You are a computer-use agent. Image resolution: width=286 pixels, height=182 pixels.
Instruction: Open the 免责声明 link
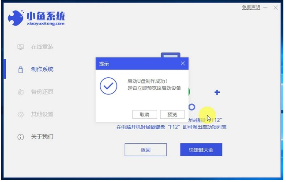251,7
